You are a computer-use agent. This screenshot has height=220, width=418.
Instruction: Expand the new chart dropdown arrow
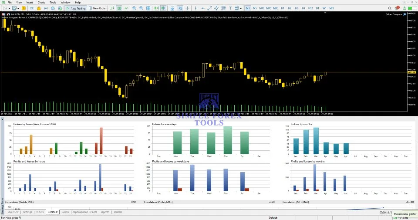click(9, 8)
